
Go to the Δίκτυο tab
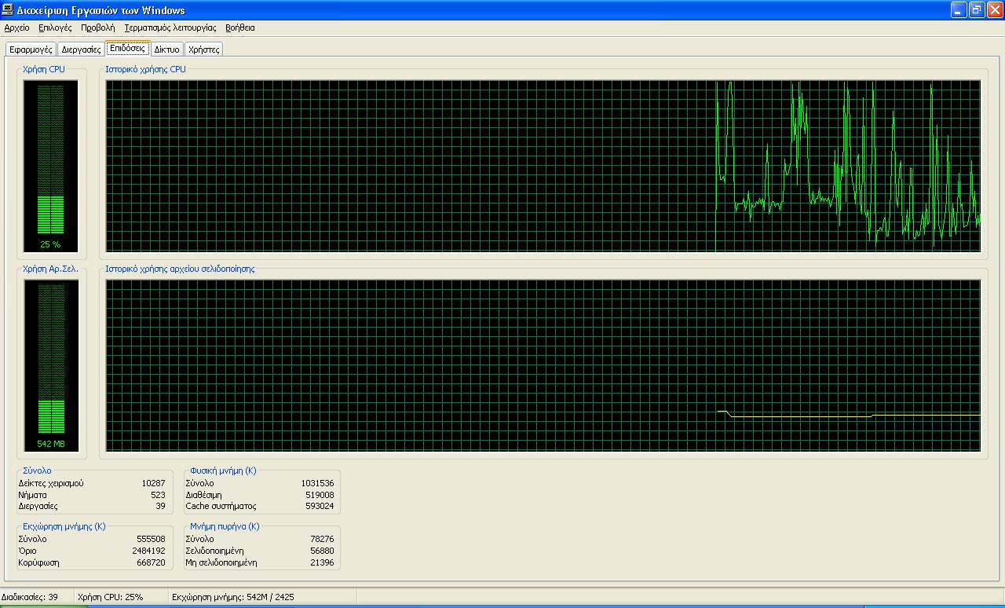(x=166, y=49)
